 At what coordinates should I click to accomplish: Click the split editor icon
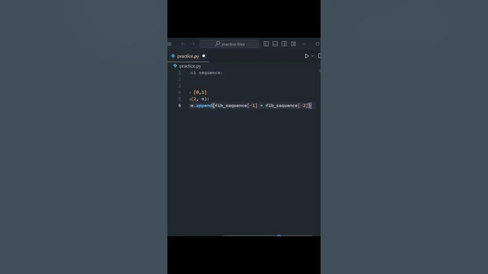(x=319, y=56)
